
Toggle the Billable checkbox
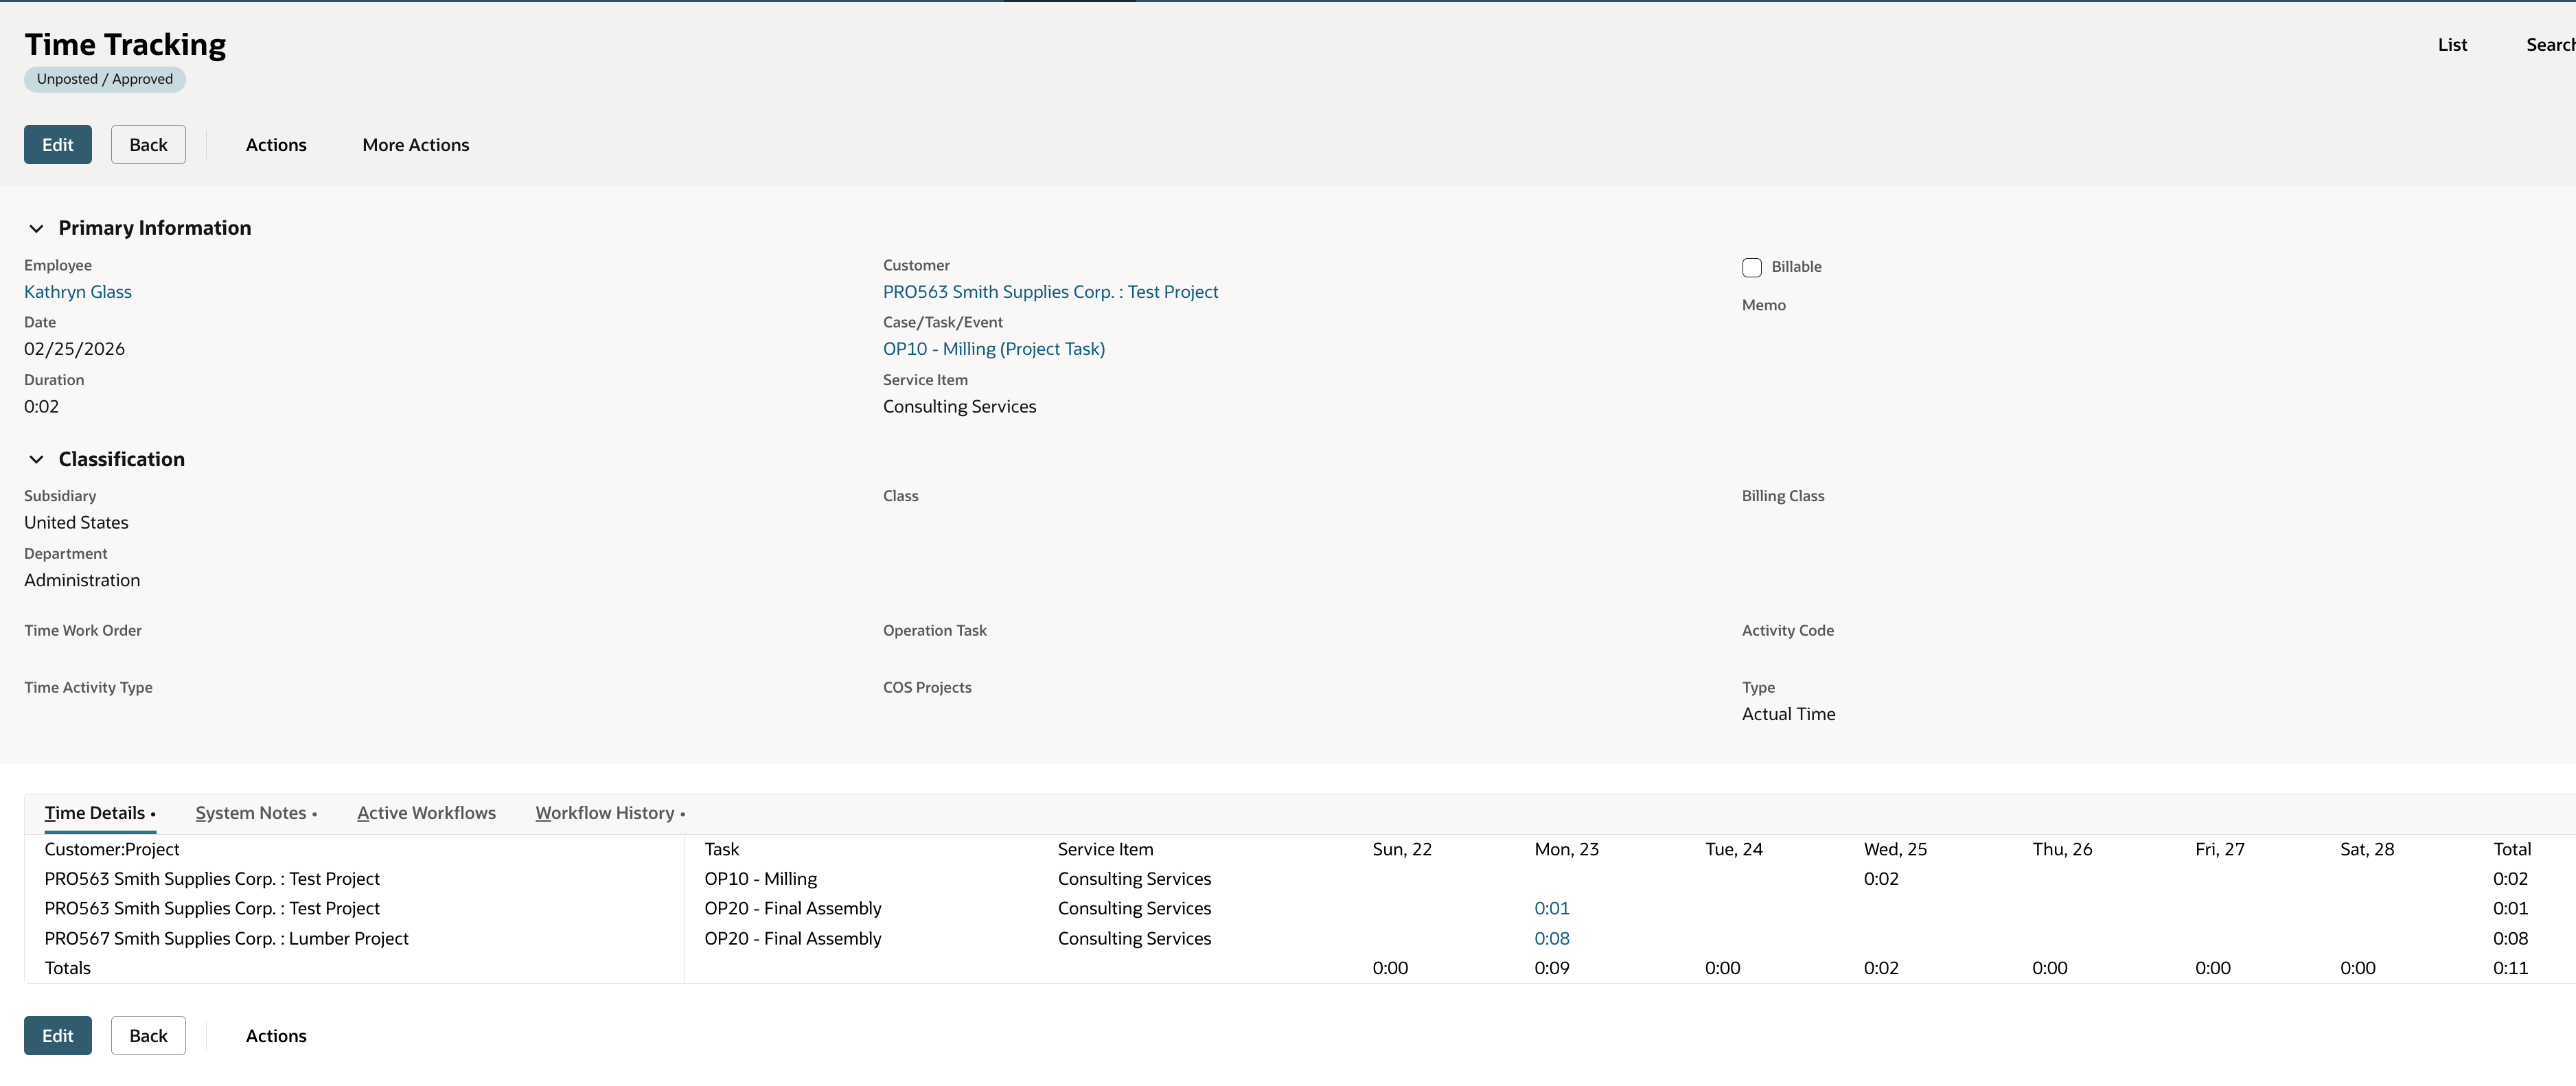(1751, 268)
